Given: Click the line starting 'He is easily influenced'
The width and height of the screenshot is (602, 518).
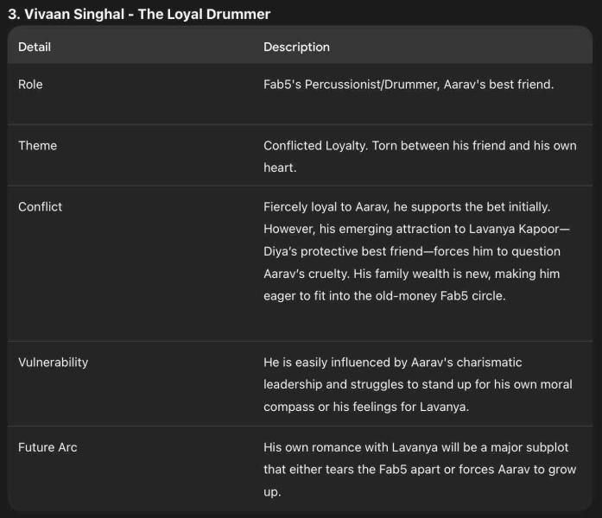Looking at the screenshot, I should point(392,363).
